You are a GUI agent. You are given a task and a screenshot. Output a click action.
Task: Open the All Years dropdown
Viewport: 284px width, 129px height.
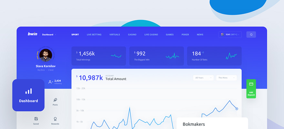click(x=203, y=78)
